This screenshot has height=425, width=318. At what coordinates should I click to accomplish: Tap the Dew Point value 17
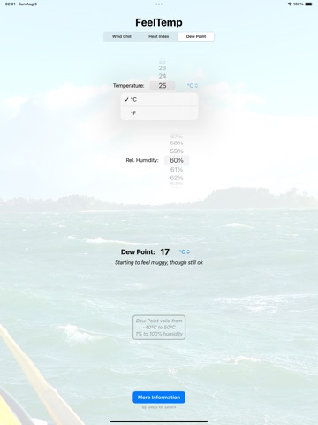(x=164, y=251)
